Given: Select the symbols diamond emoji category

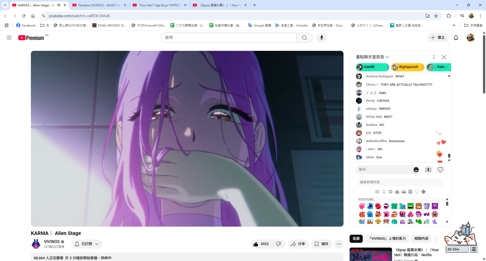Looking at the screenshot, I should (423, 192).
